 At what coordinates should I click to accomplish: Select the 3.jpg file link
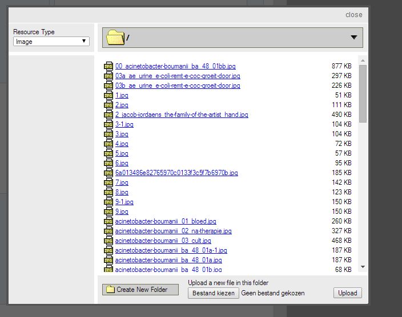pyautogui.click(x=122, y=134)
